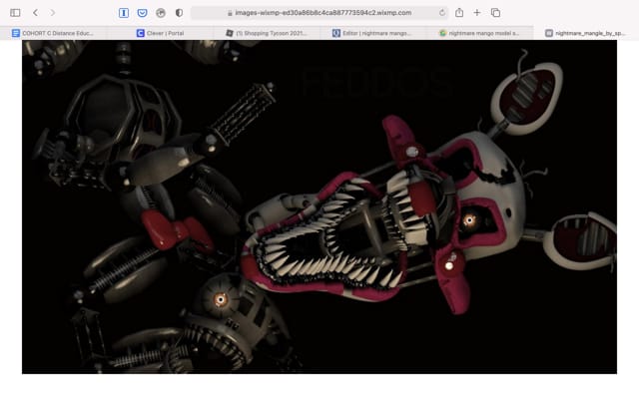
Task: Open the Share menu
Action: [x=459, y=13]
